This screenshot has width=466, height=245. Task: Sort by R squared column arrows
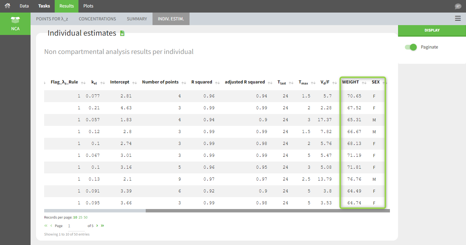(217, 82)
